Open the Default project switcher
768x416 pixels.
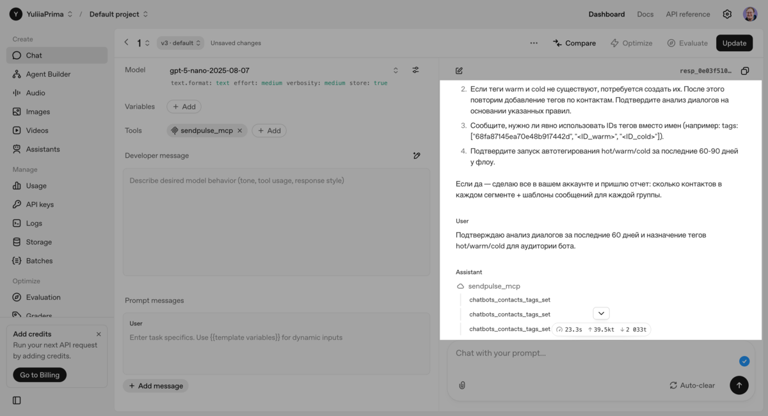click(x=119, y=14)
